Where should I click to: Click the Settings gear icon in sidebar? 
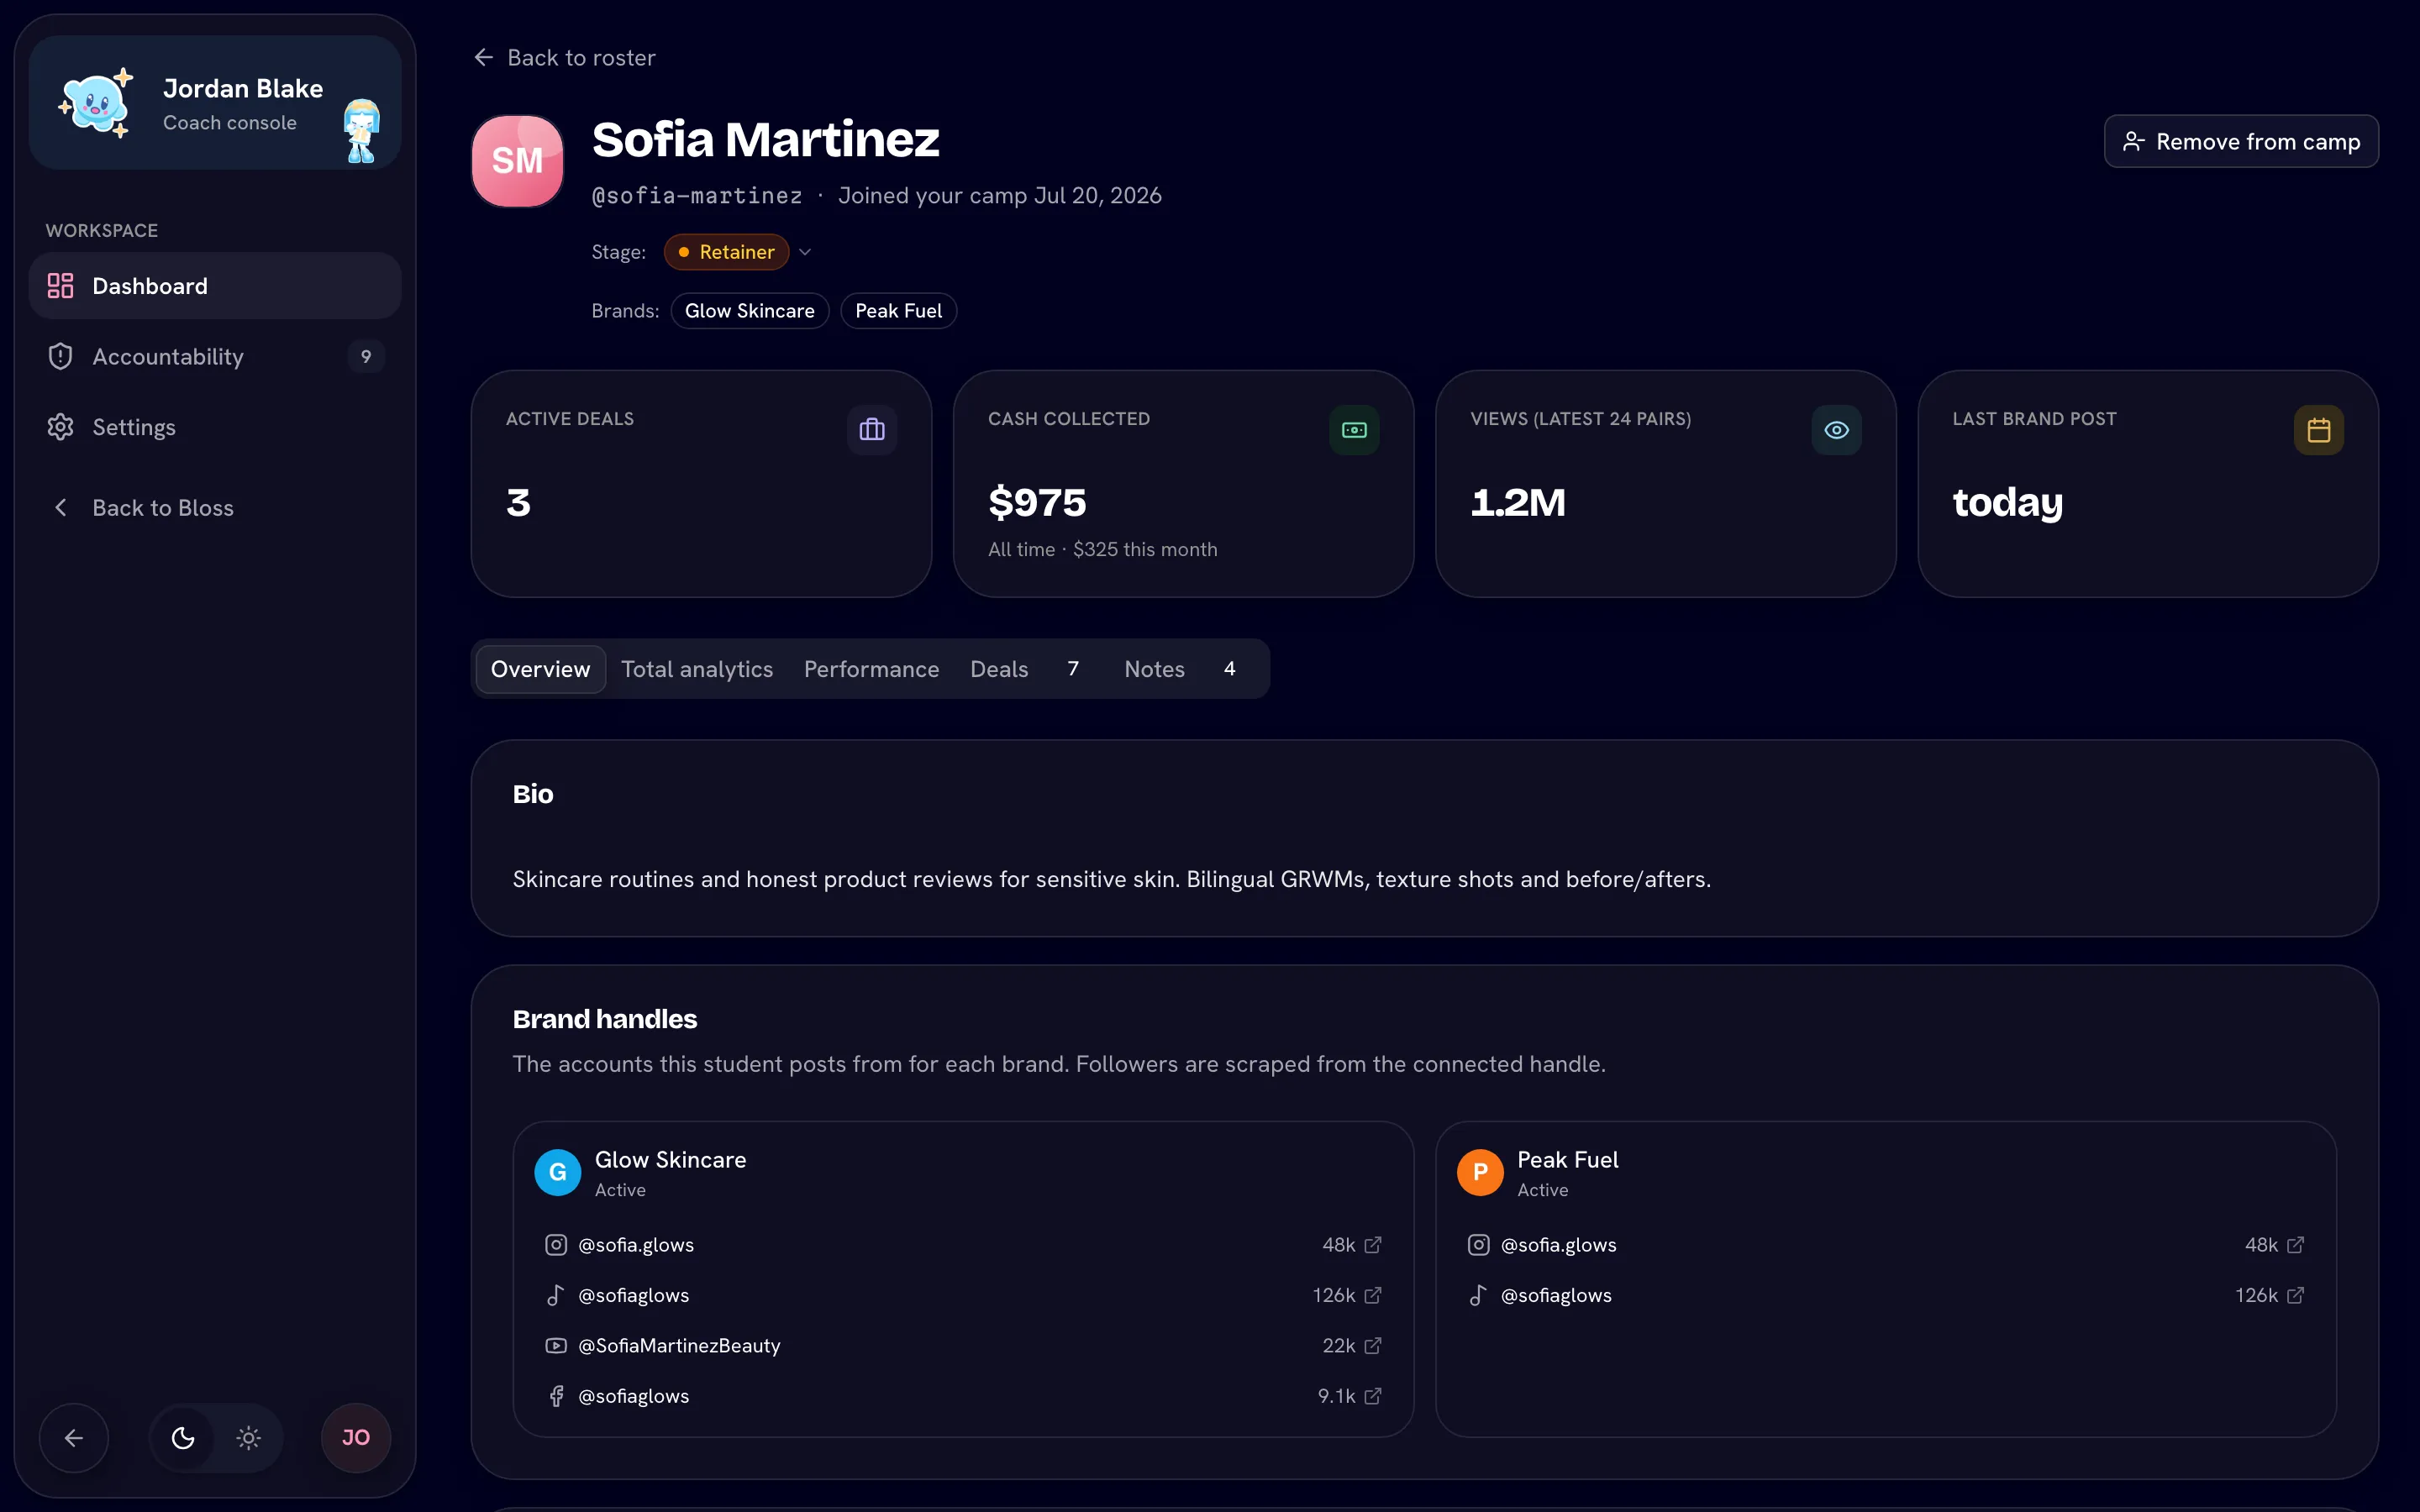tap(61, 427)
